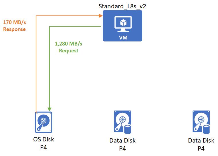218x156 pixels.
Task: Click the green arrowhead above OS Disk
Action: (x=50, y=109)
